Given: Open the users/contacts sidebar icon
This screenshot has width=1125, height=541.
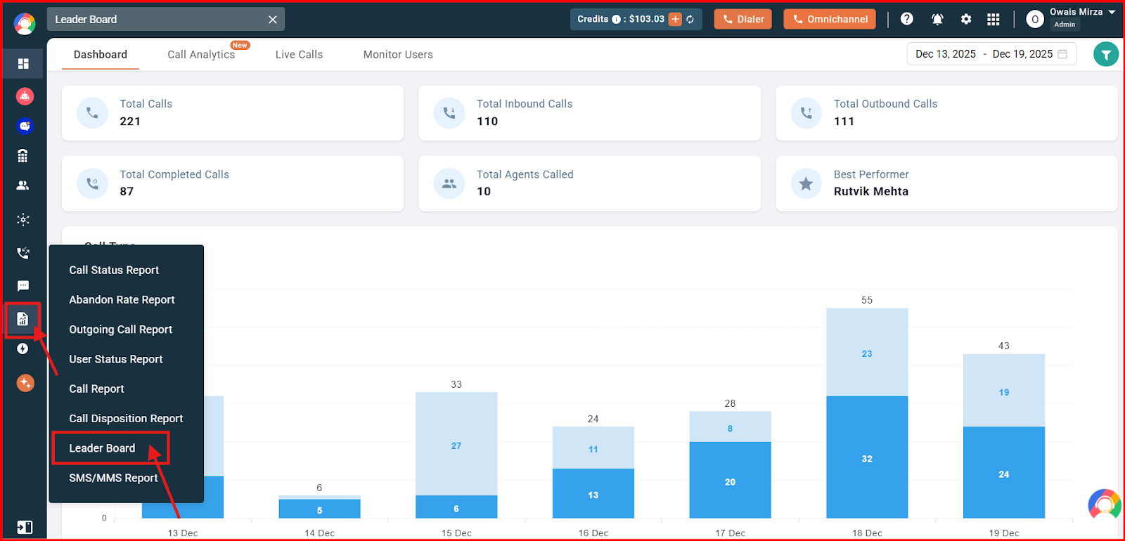Looking at the screenshot, I should (23, 185).
